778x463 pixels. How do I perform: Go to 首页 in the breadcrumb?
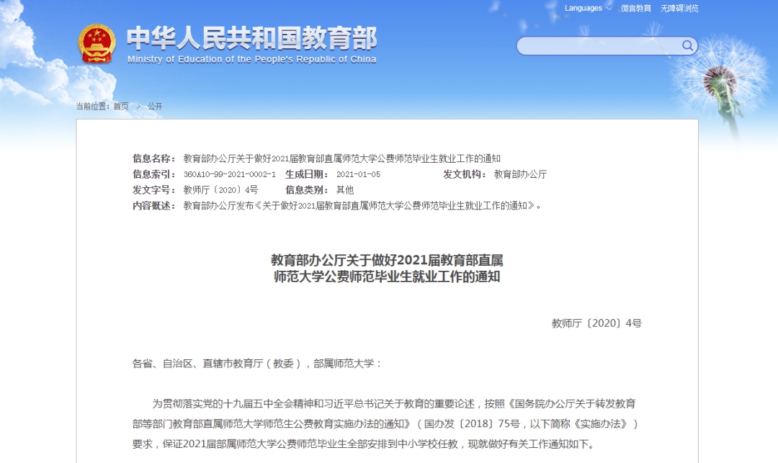(x=120, y=106)
